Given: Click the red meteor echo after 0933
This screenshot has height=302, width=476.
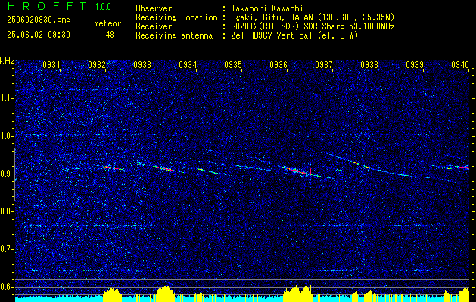Looking at the screenshot, I should click(164, 168).
